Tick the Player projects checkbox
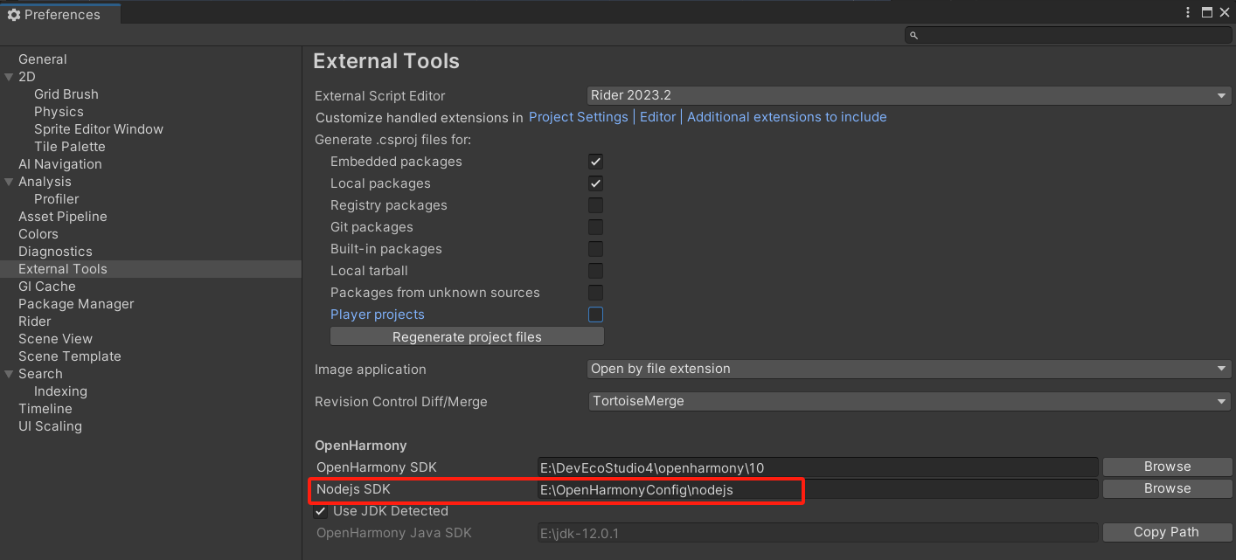The height and width of the screenshot is (560, 1236). [x=595, y=315]
